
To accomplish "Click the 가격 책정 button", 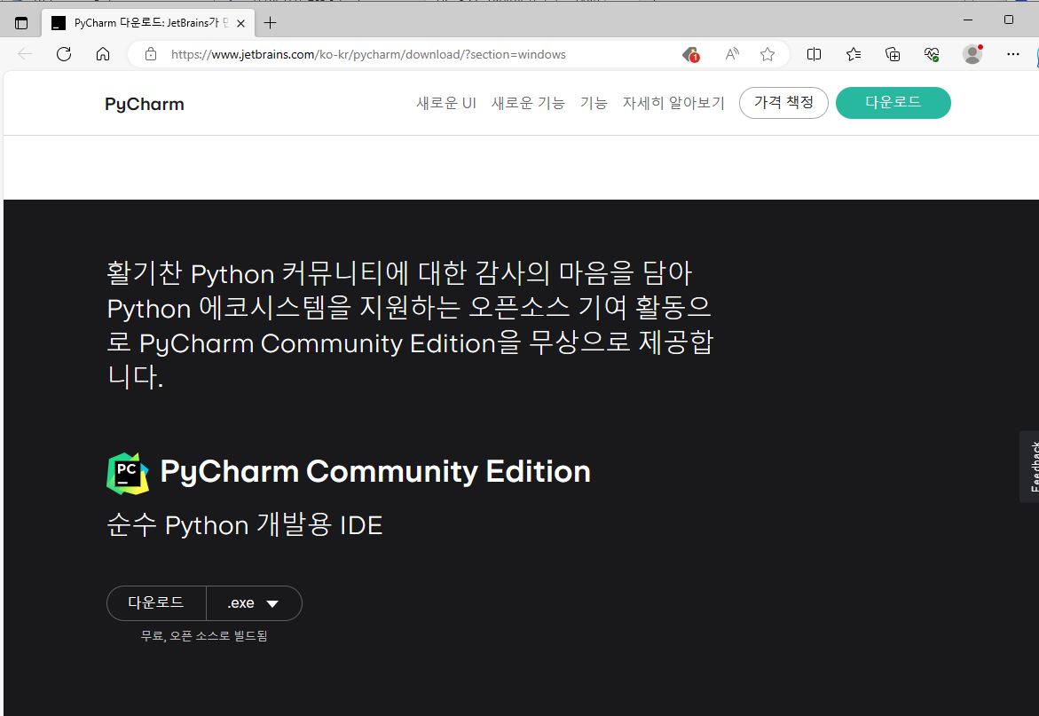I will coord(783,103).
